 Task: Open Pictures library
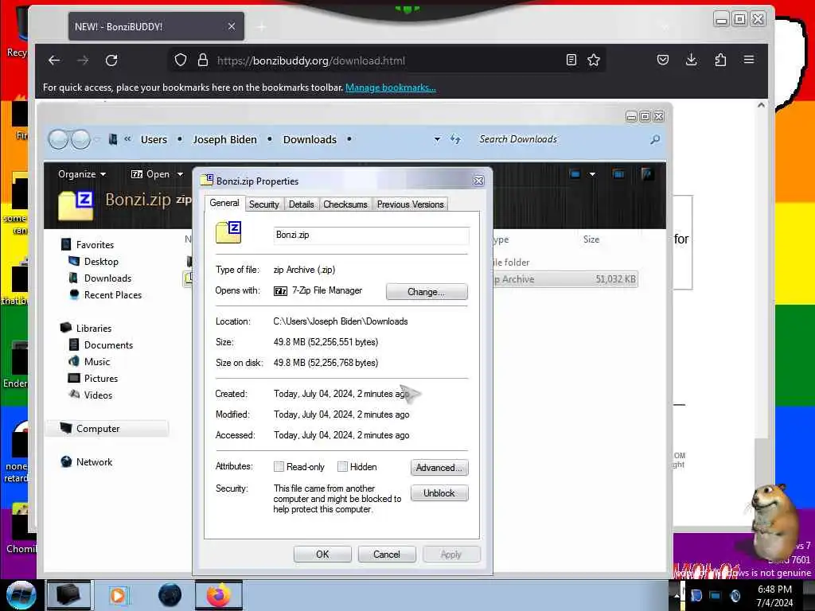(101, 378)
